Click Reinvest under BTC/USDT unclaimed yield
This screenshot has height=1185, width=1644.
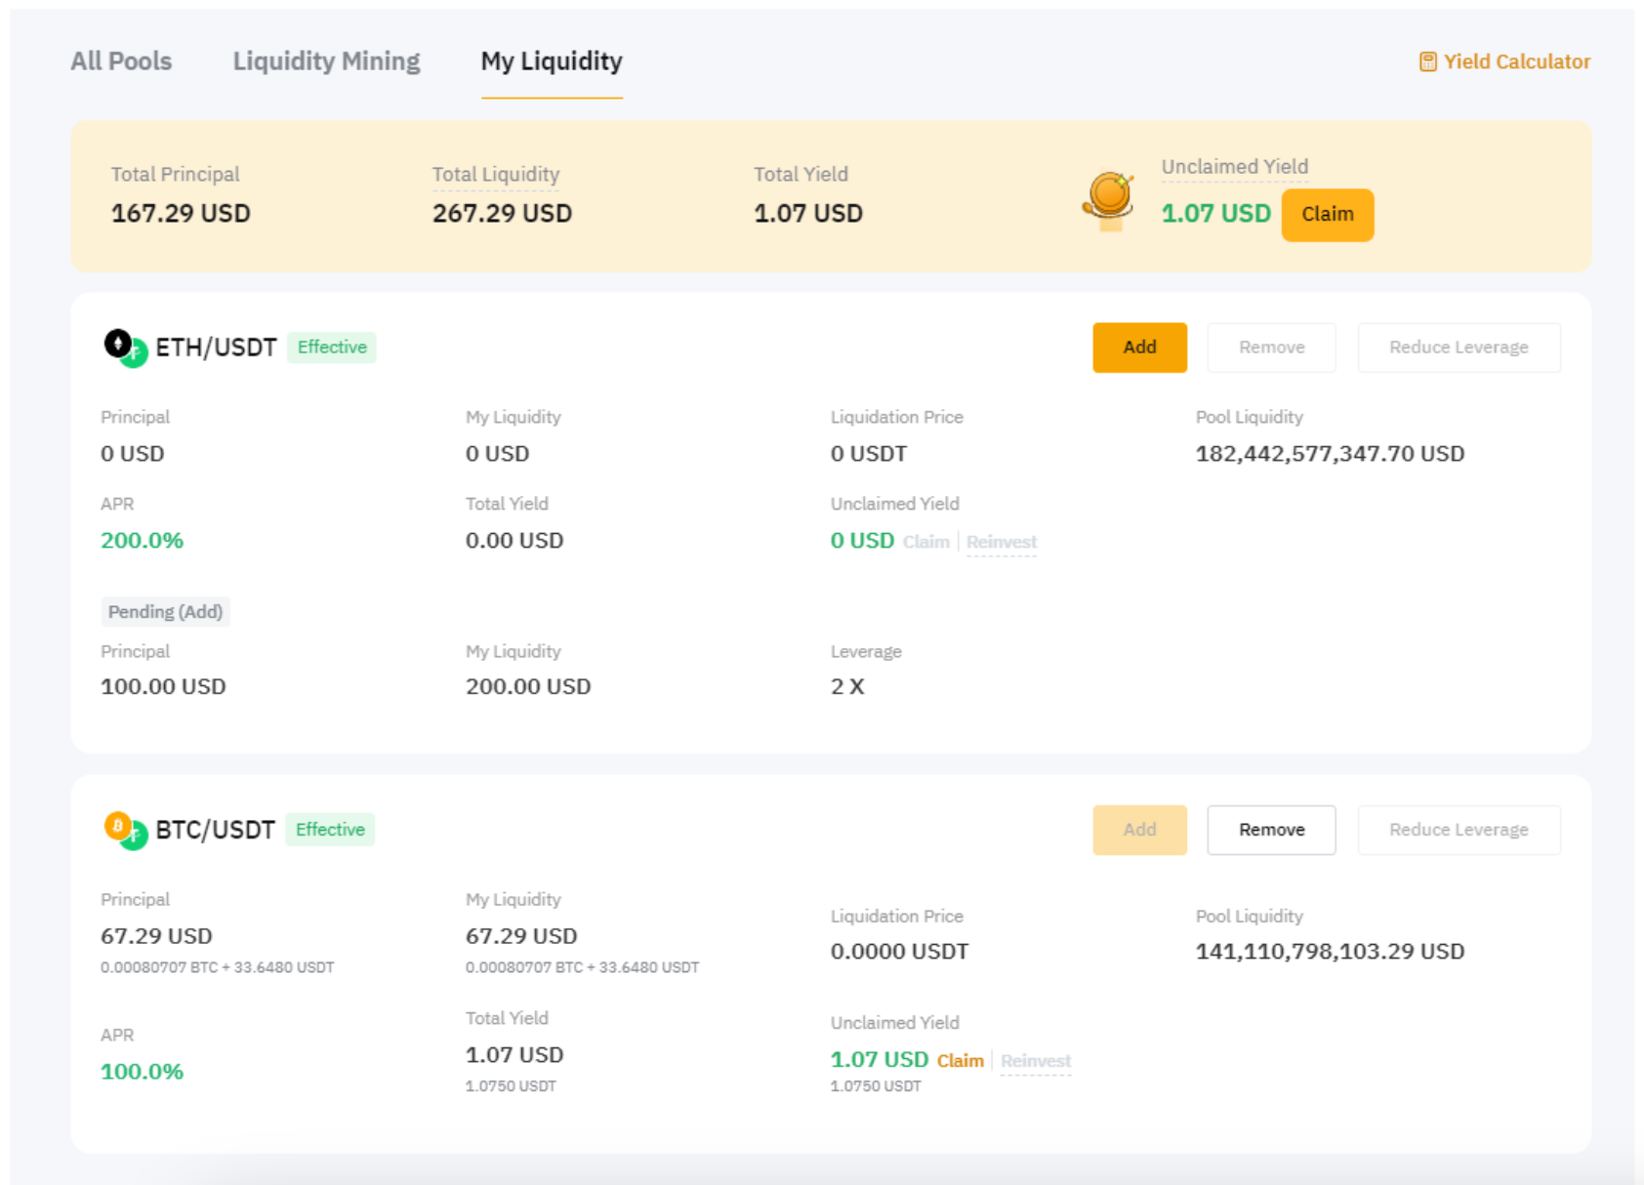(1036, 1061)
